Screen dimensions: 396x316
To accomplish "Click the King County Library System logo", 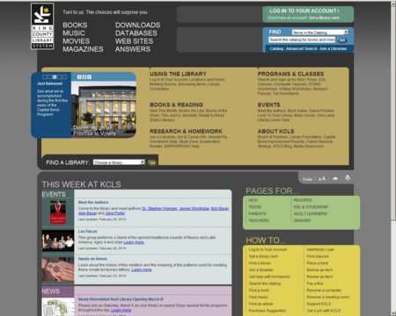I will (x=42, y=26).
